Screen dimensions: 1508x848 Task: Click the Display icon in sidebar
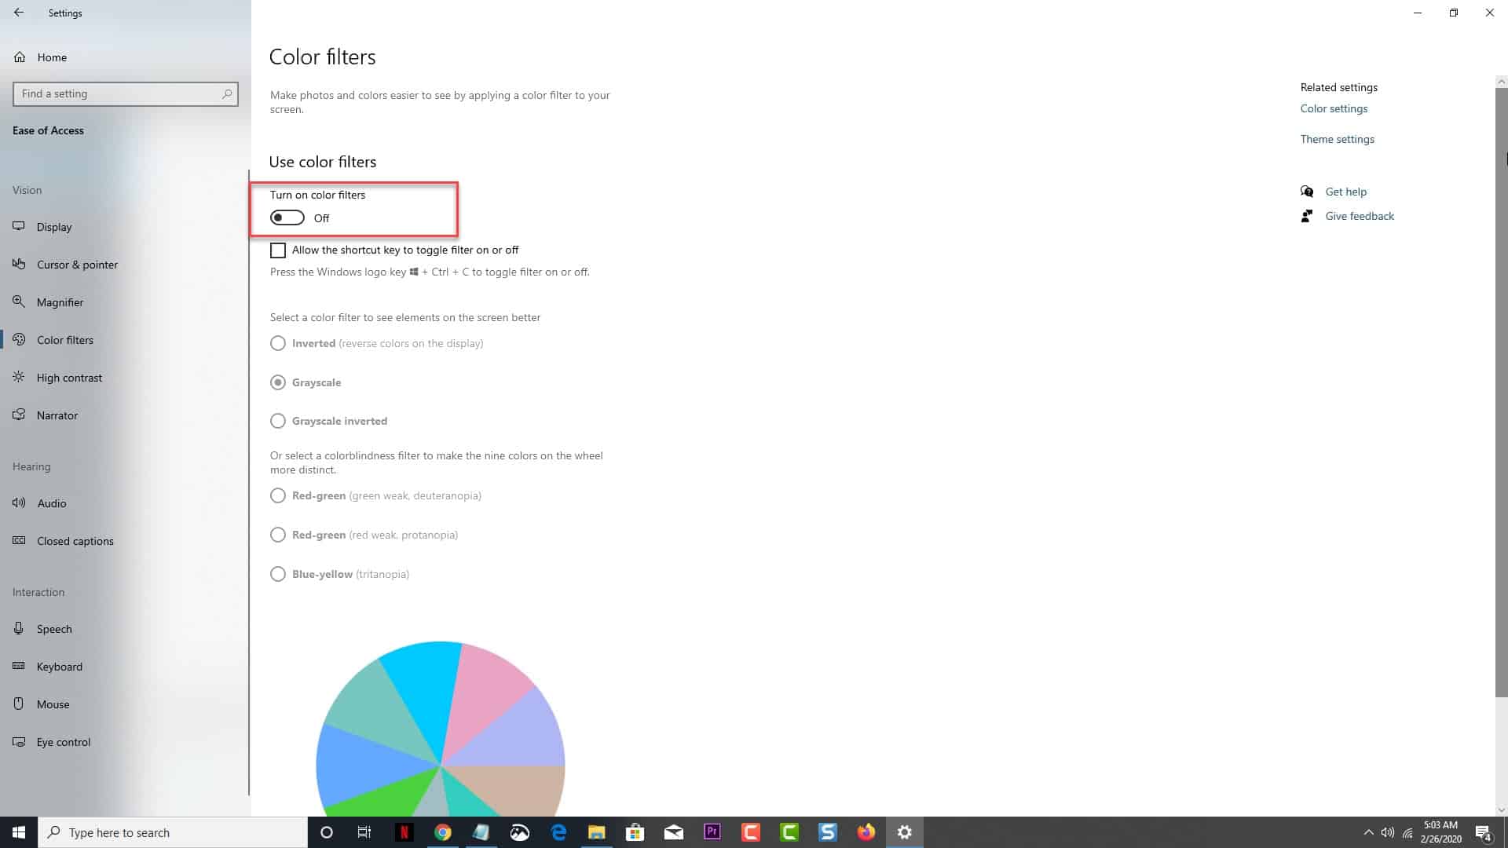coord(19,225)
